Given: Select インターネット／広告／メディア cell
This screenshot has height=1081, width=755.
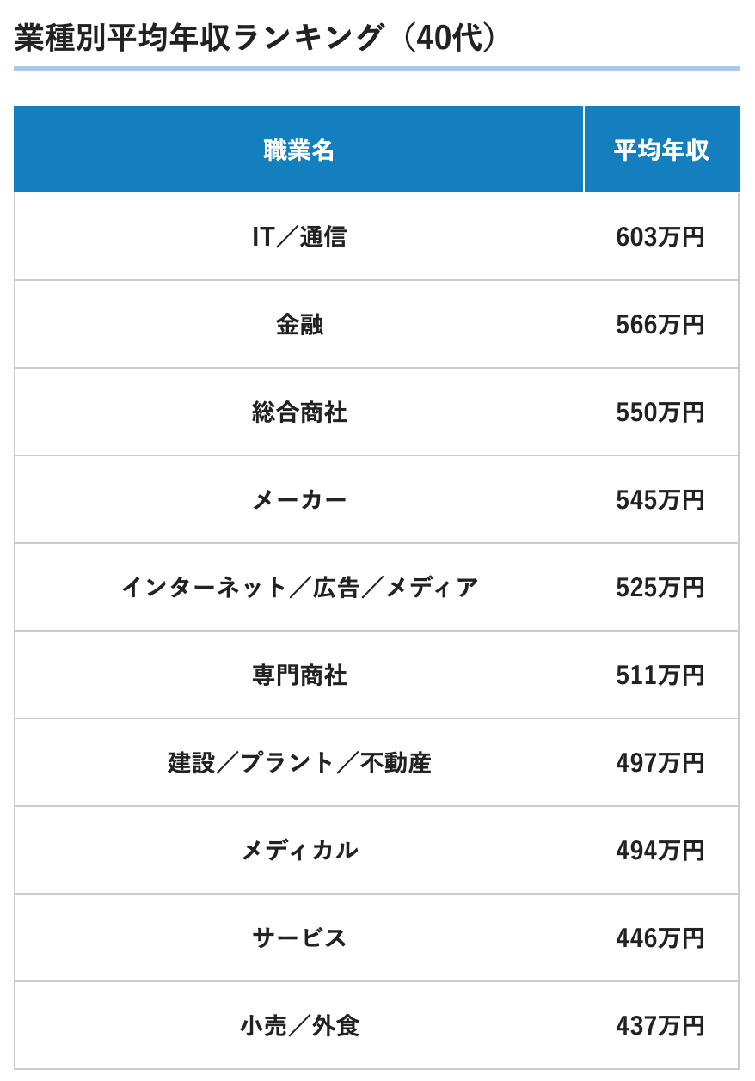Looking at the screenshot, I should click(298, 588).
